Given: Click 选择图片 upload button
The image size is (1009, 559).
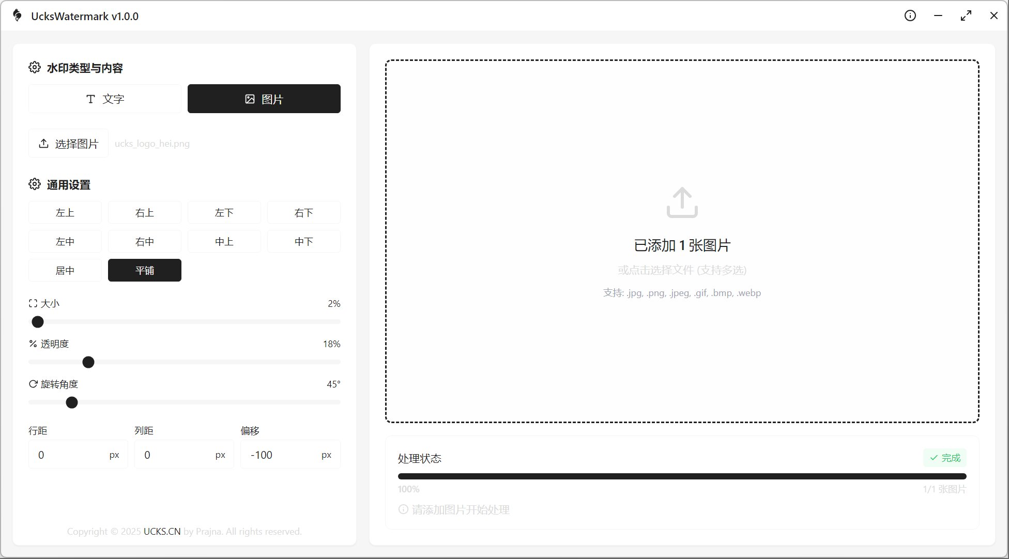Looking at the screenshot, I should point(68,143).
